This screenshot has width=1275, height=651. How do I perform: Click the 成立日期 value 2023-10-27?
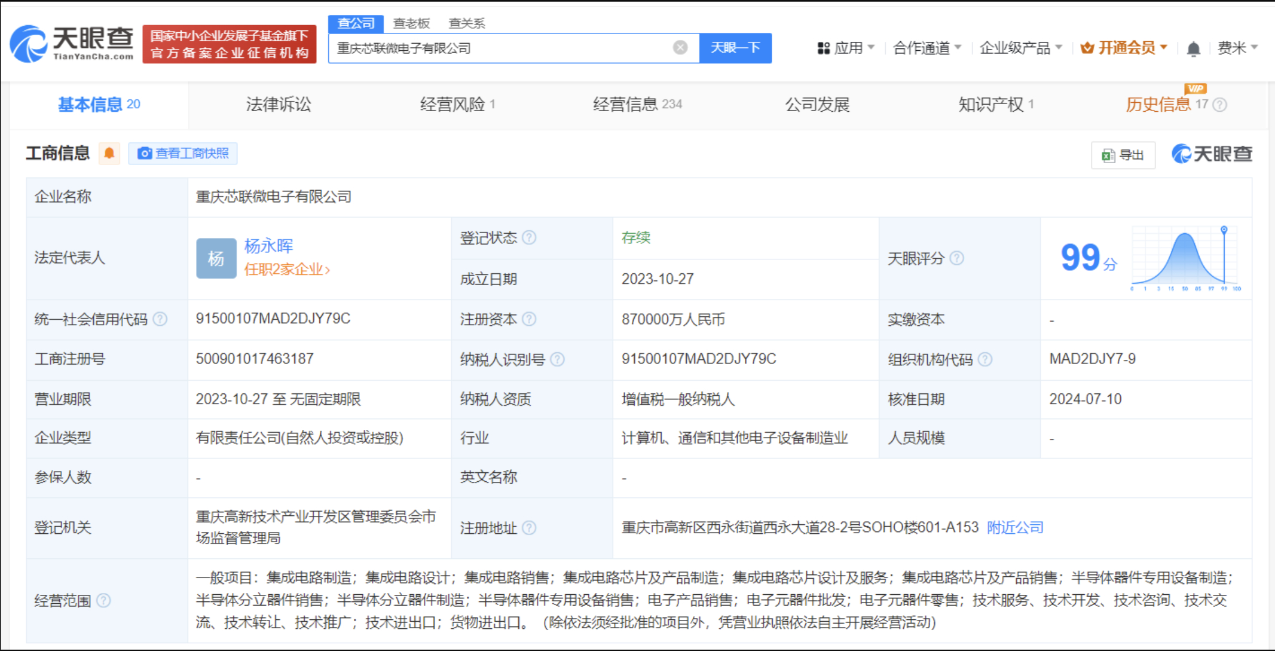click(x=658, y=279)
